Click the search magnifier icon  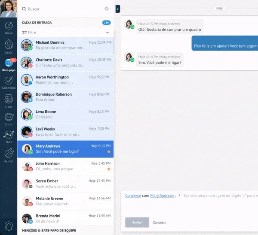[24, 9]
